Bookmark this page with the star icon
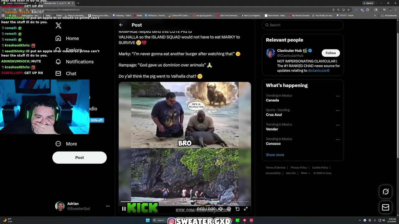The image size is (399, 224). click(349, 10)
